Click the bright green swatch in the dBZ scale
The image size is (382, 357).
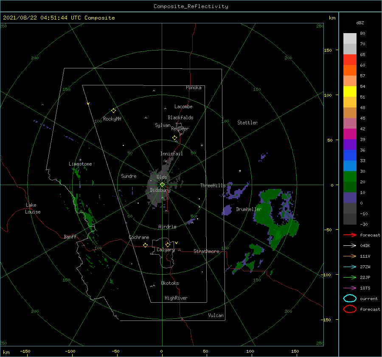(350, 176)
